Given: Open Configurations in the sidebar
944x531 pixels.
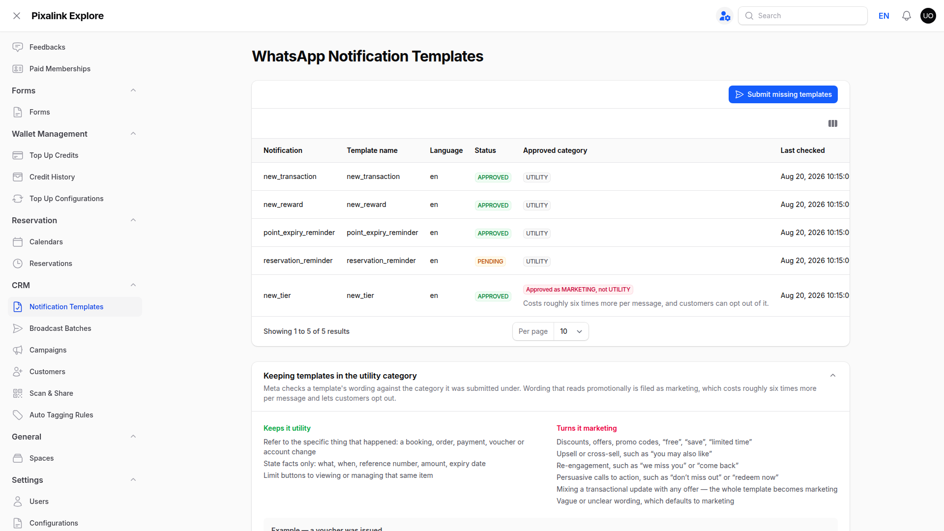Looking at the screenshot, I should [75, 523].
